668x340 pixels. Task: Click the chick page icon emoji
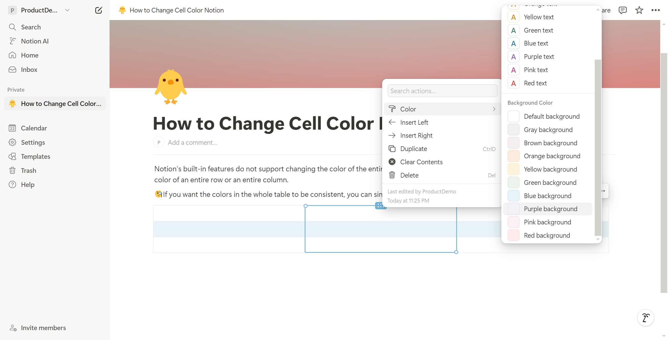(x=171, y=87)
